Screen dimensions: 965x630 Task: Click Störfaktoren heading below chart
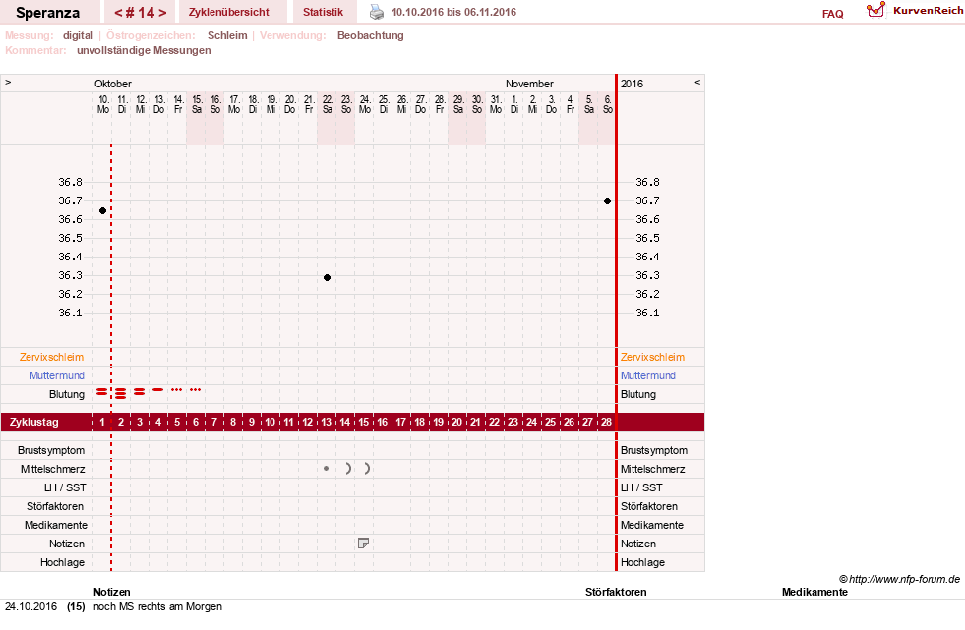tap(616, 592)
